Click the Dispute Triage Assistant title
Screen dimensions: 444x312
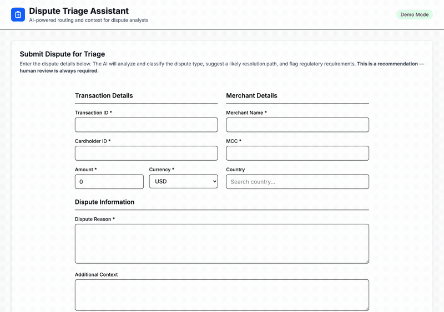[79, 11]
